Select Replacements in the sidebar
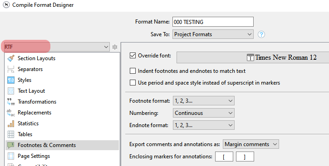The image size is (329, 166). pos(62,113)
